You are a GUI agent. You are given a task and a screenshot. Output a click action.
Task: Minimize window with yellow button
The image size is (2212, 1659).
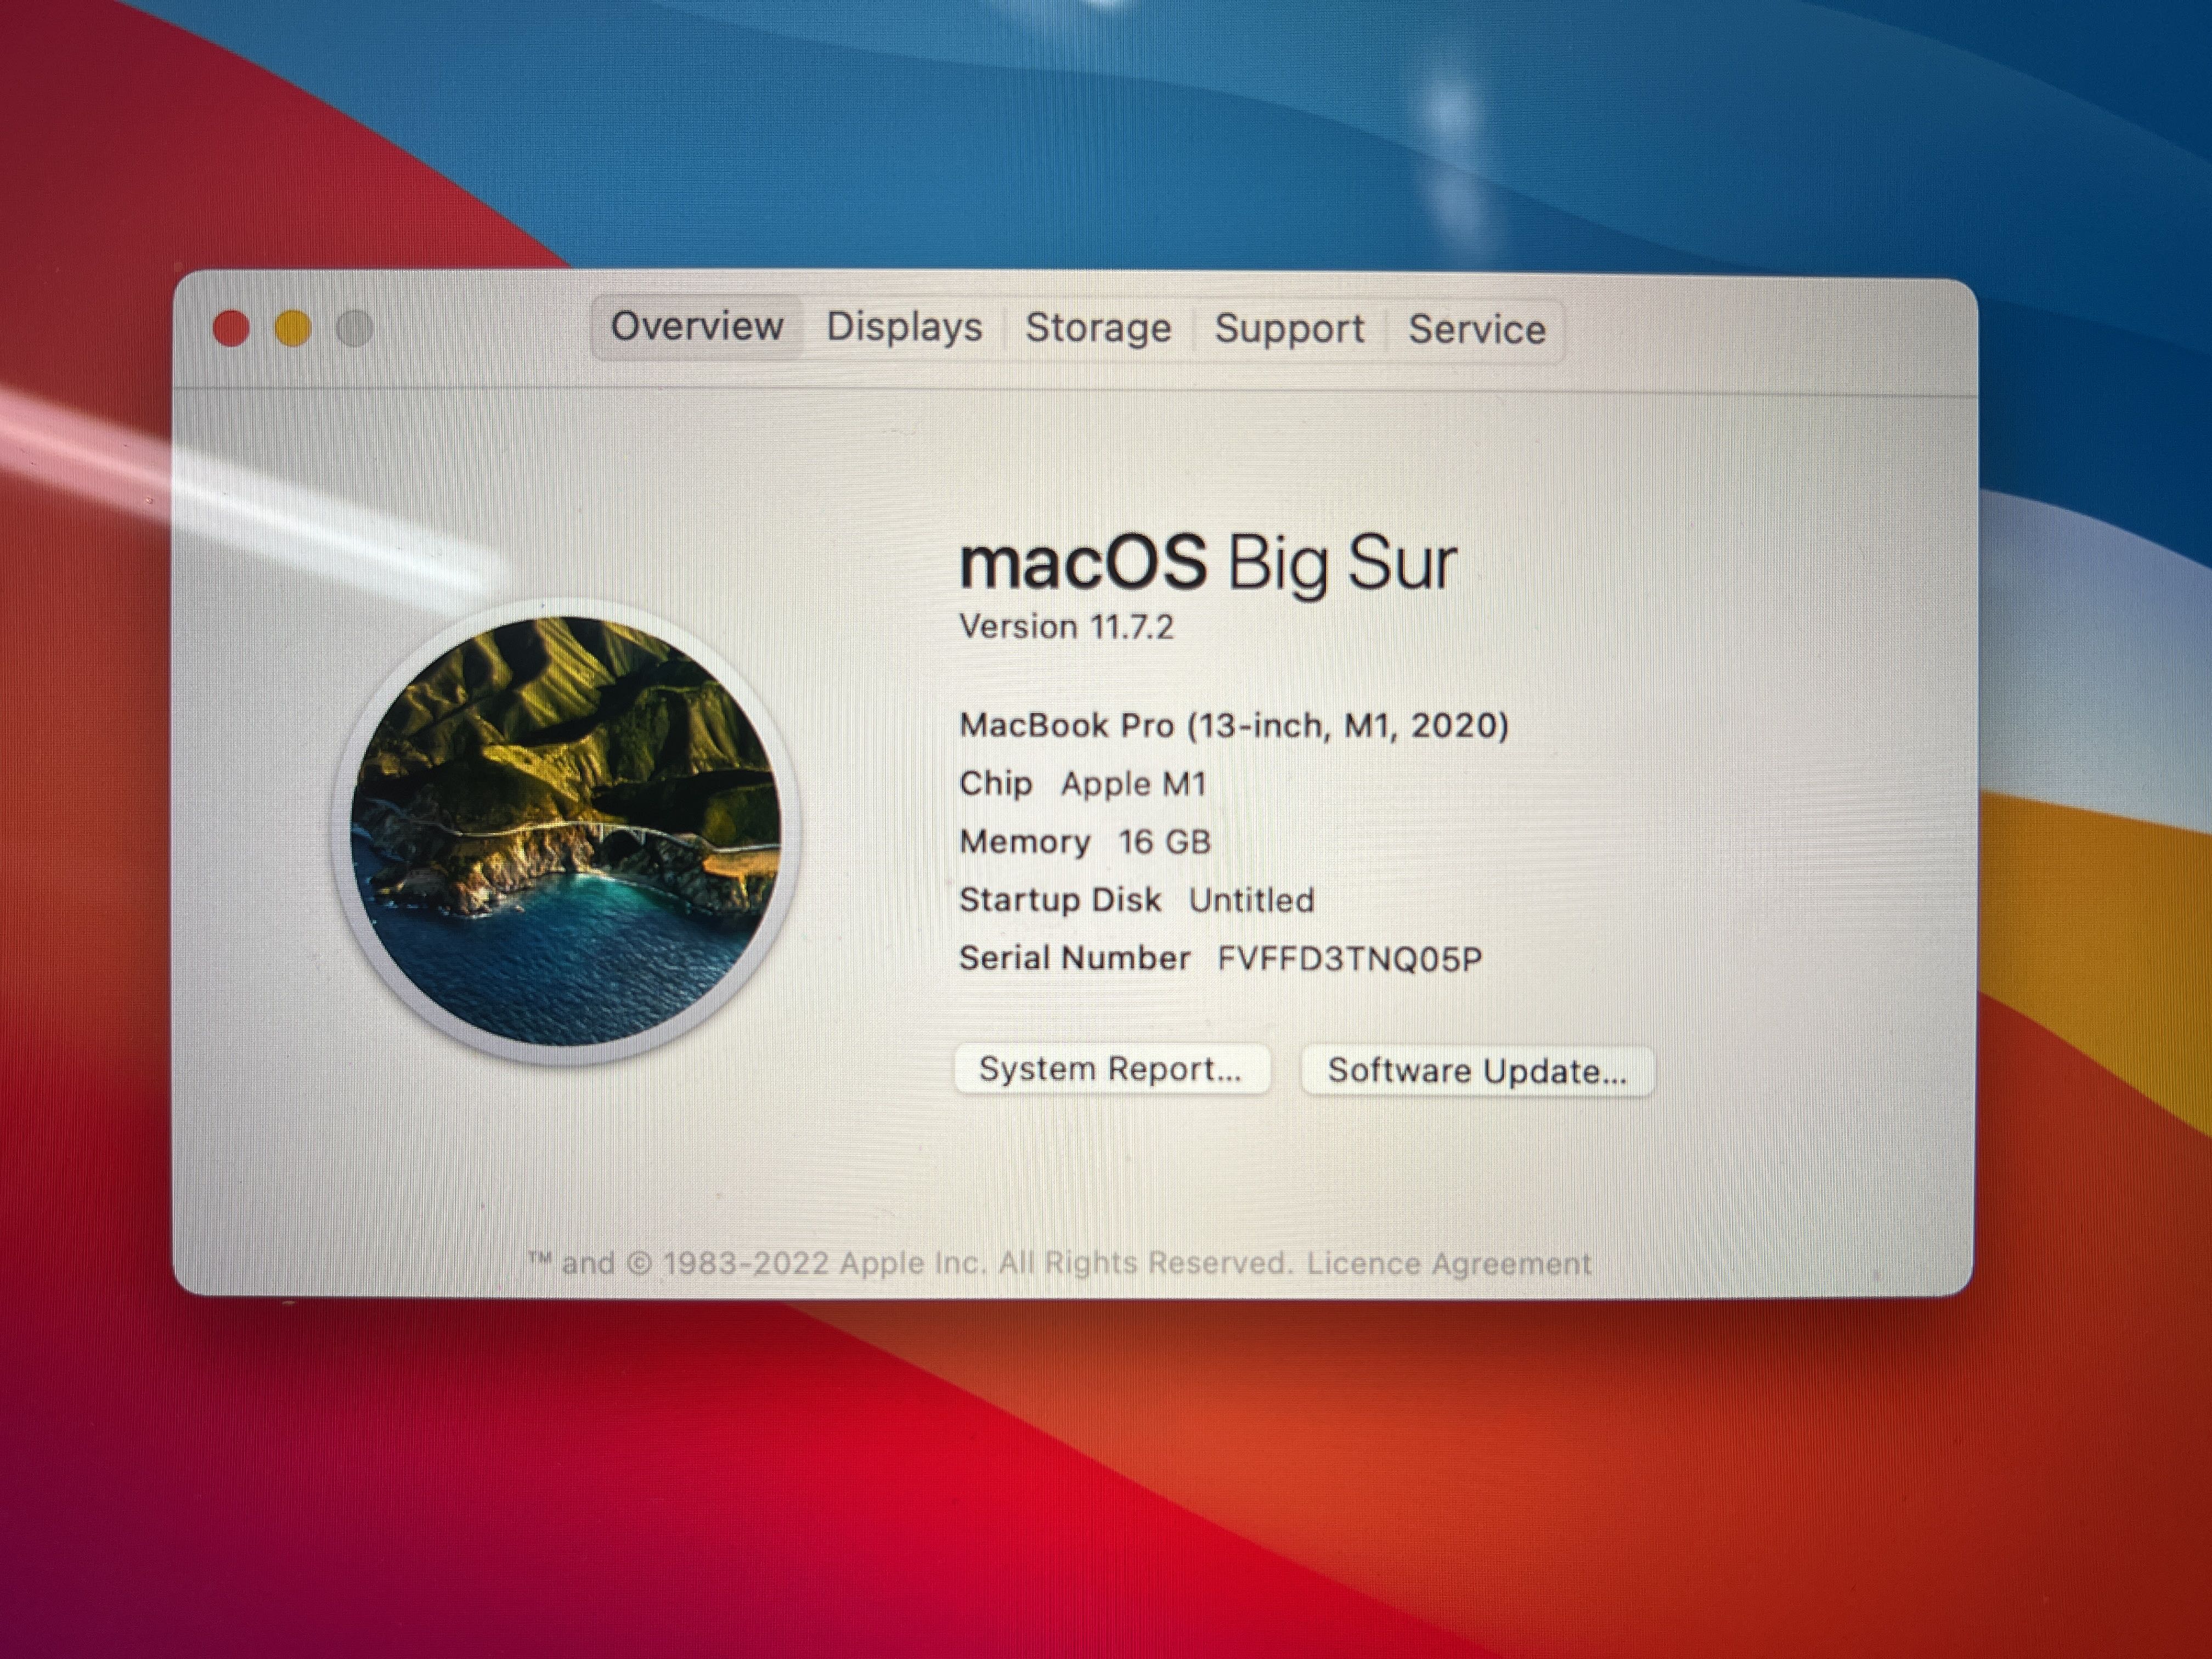pos(293,328)
